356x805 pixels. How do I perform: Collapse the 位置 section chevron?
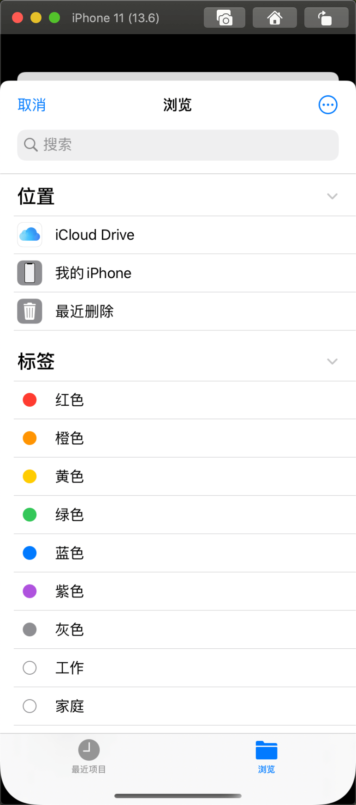click(332, 196)
